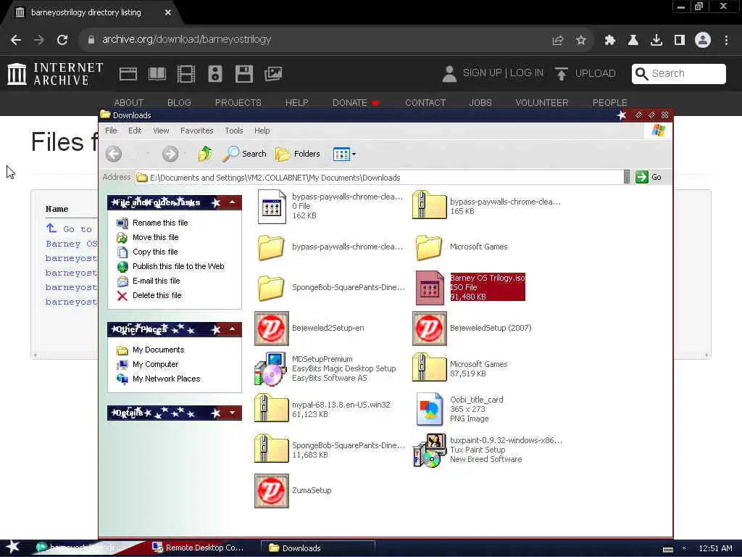Viewport: 742px width, 557px height.
Task: Select the tuxpaint setup icon
Action: point(429,450)
